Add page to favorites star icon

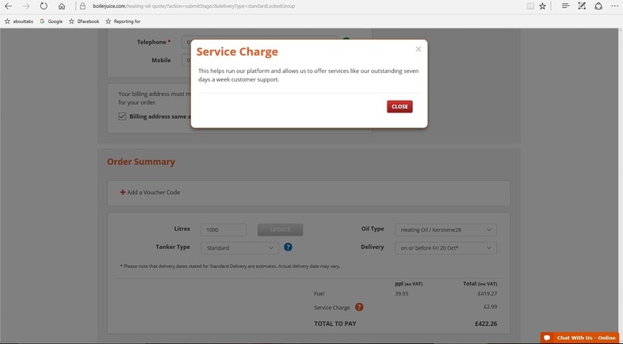pyautogui.click(x=542, y=6)
